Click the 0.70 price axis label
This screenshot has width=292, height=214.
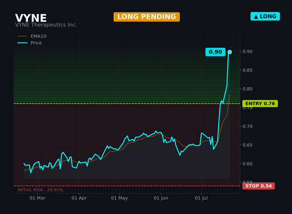[248, 127]
